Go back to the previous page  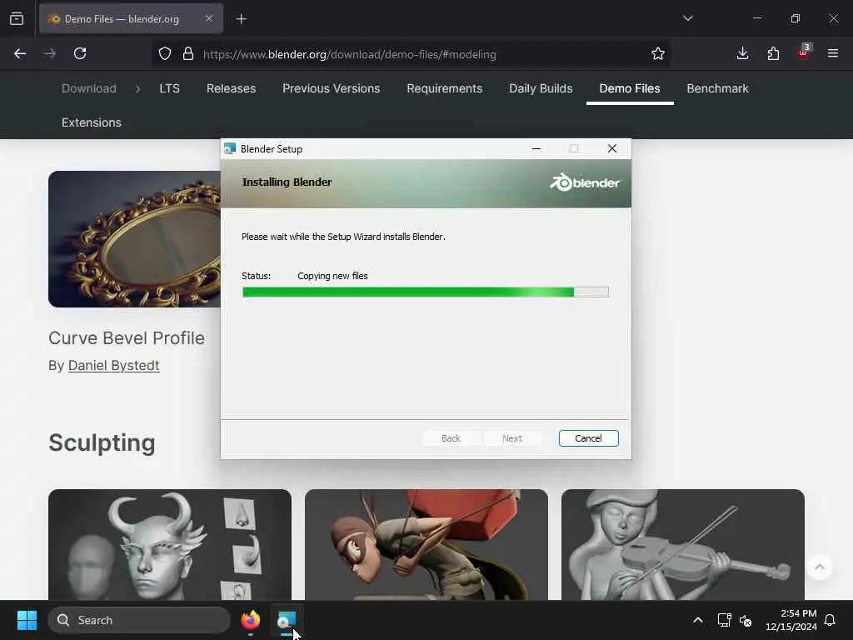(20, 53)
